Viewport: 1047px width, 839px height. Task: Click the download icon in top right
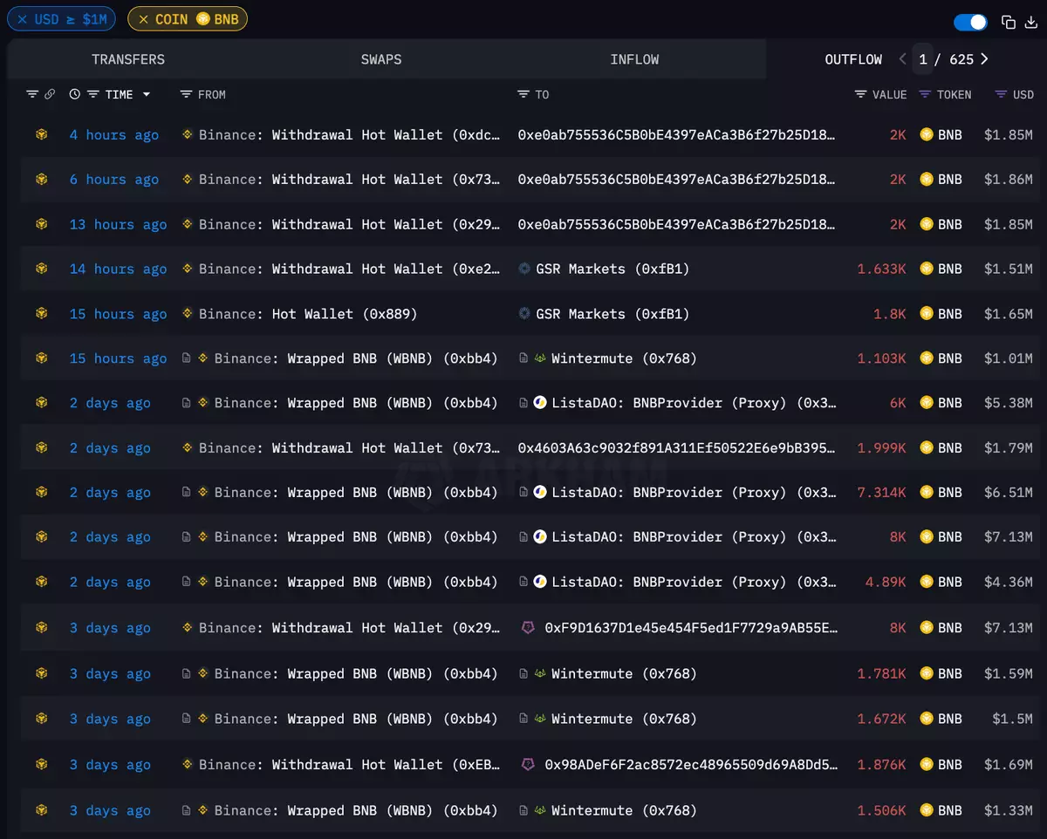coord(1031,22)
